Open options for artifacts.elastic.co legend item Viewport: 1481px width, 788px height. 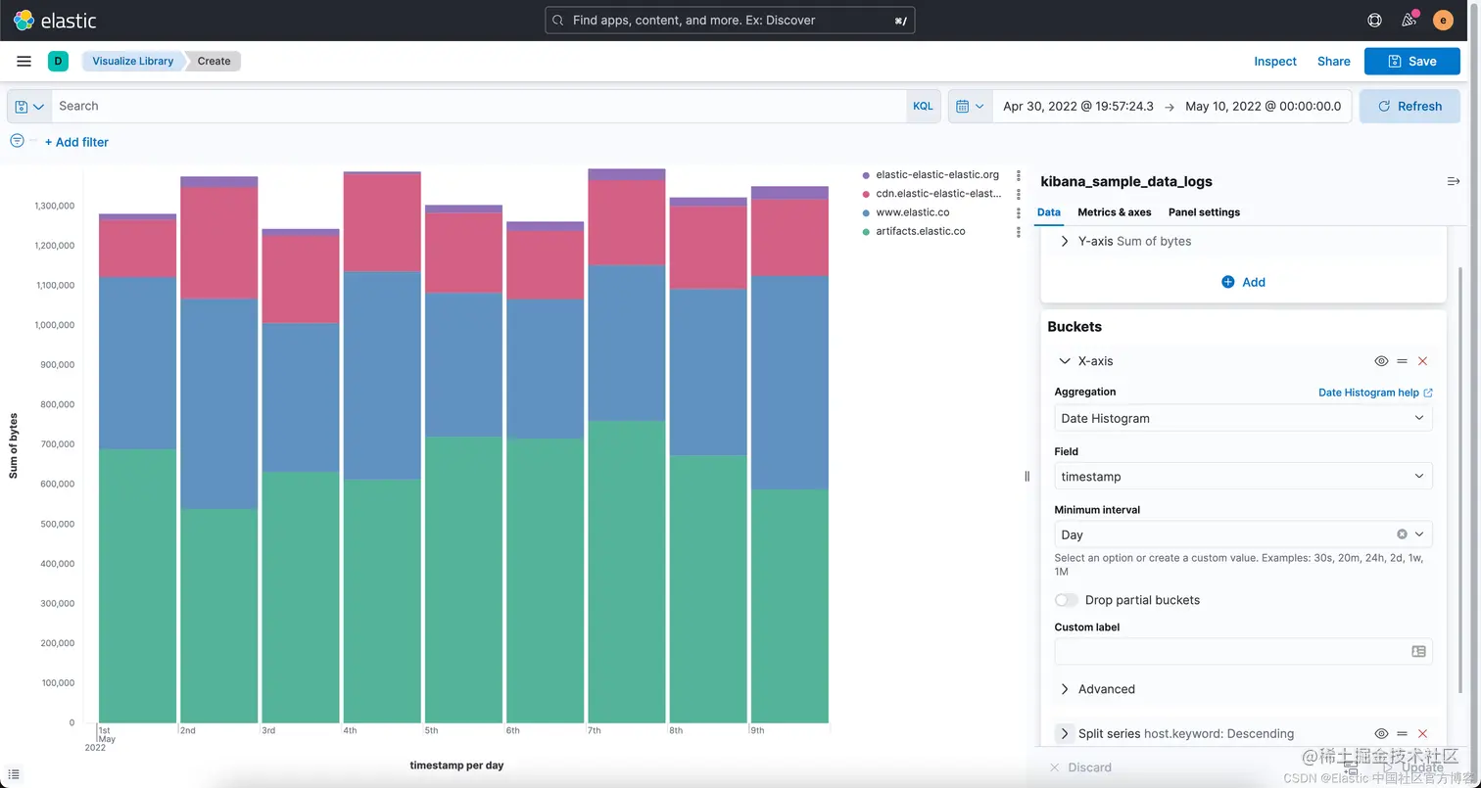click(1019, 232)
